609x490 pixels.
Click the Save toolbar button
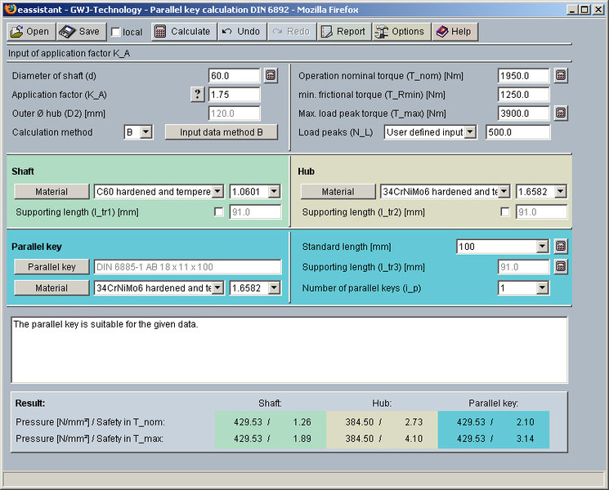tap(80, 32)
